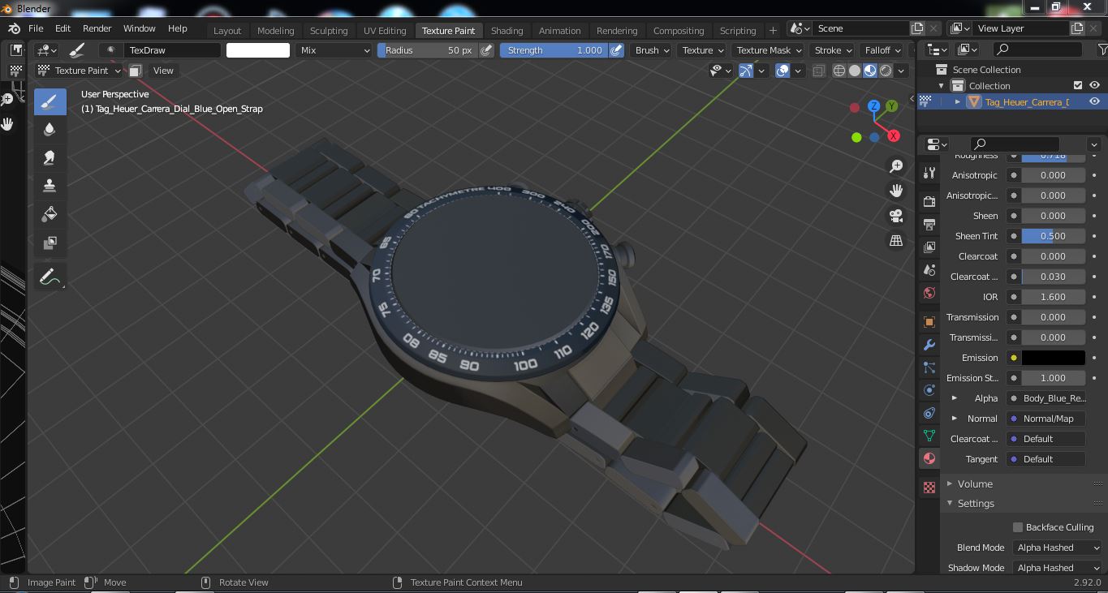The image size is (1108, 593).
Task: Uncheck Collection exclude checkbox in outliner
Action: [1078, 86]
